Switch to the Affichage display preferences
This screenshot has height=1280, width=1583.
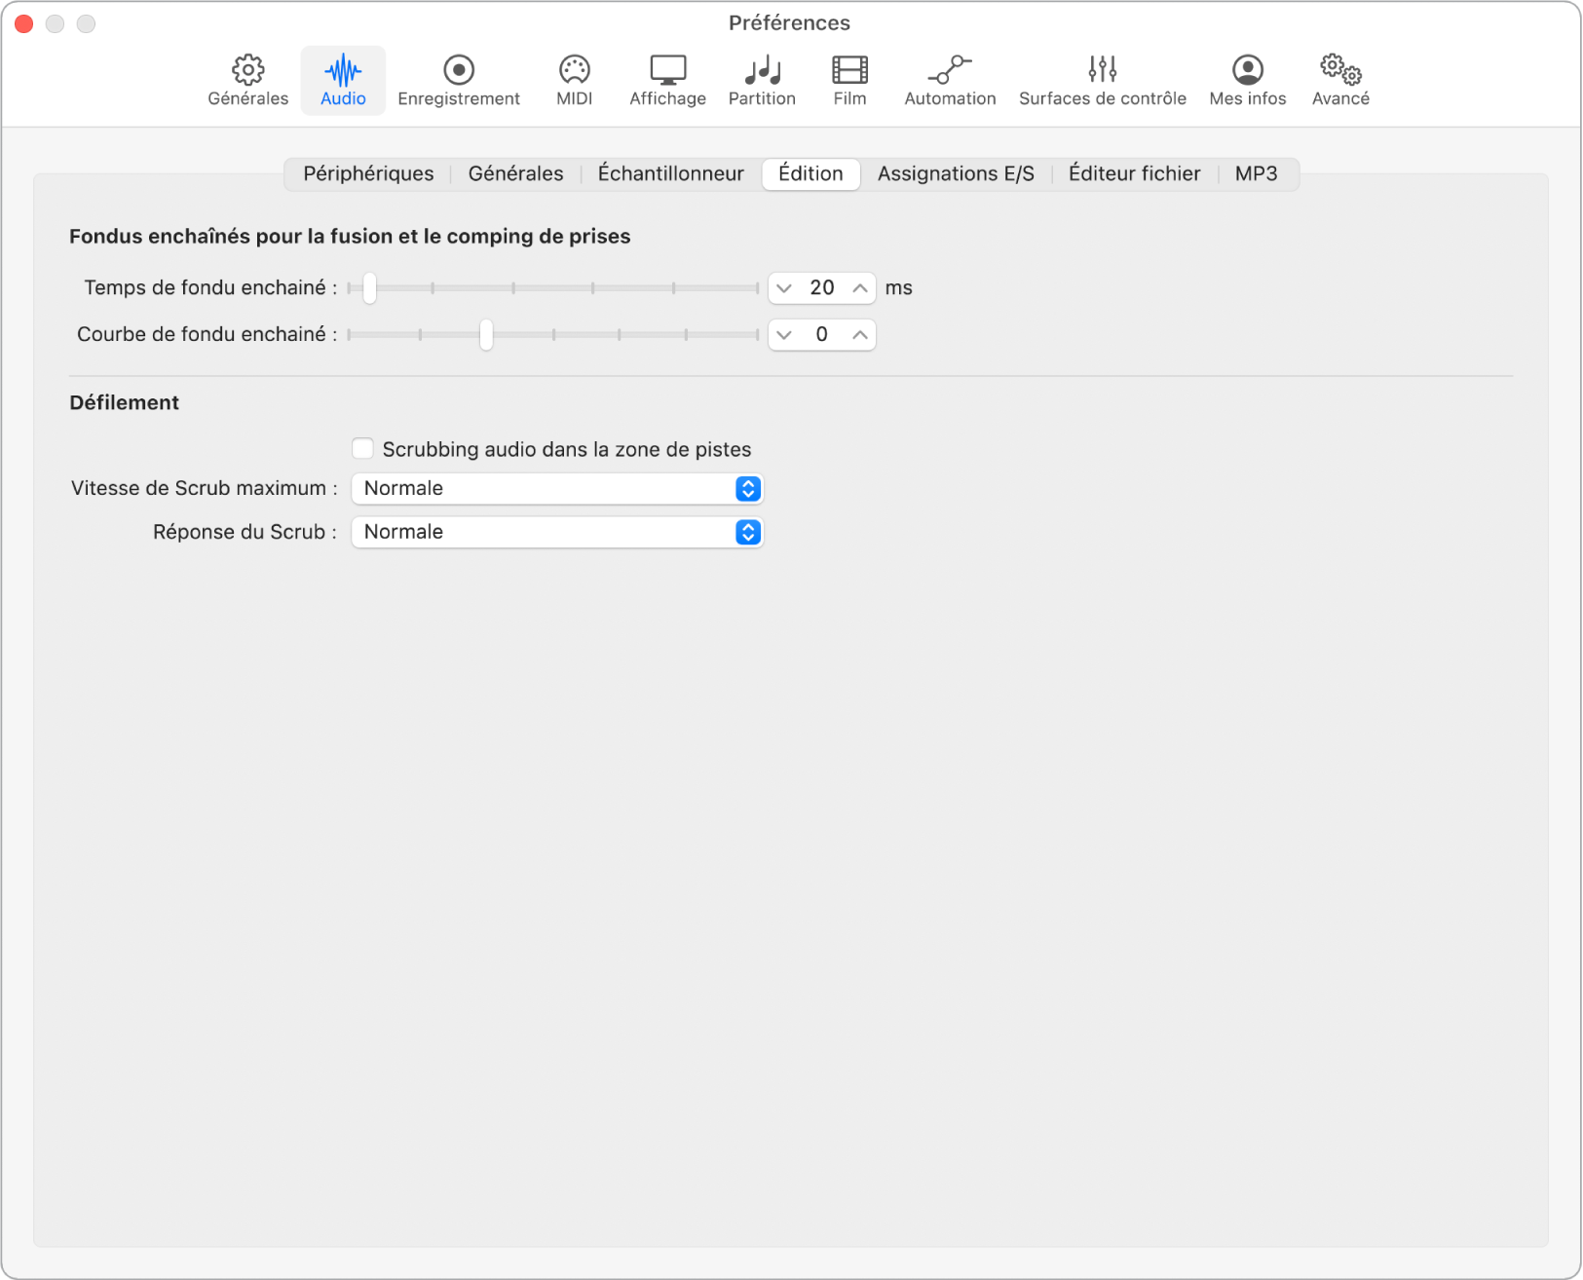(x=668, y=80)
